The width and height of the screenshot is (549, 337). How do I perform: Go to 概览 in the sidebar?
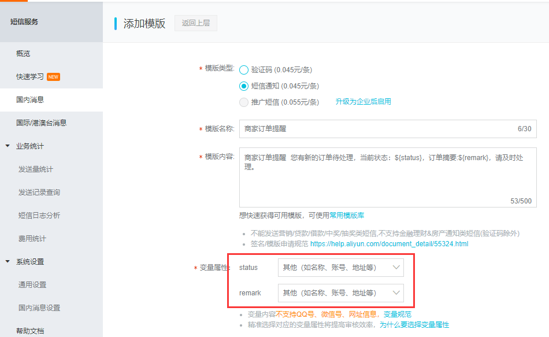[x=23, y=54]
